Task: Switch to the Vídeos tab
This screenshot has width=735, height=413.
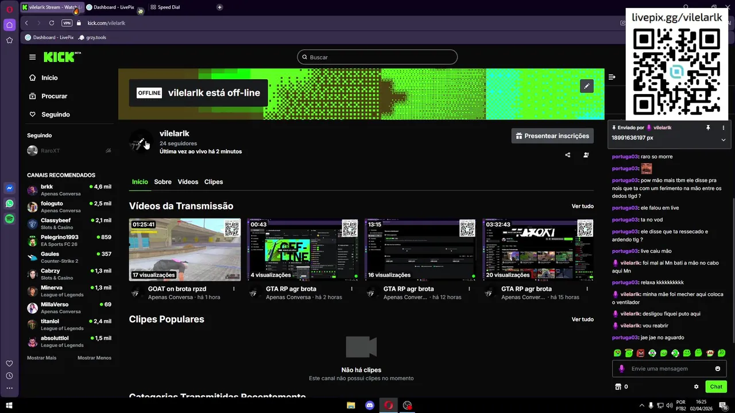Action: click(188, 182)
